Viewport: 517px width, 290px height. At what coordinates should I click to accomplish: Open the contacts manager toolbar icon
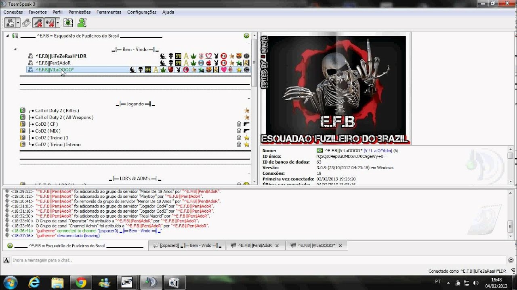[82, 23]
